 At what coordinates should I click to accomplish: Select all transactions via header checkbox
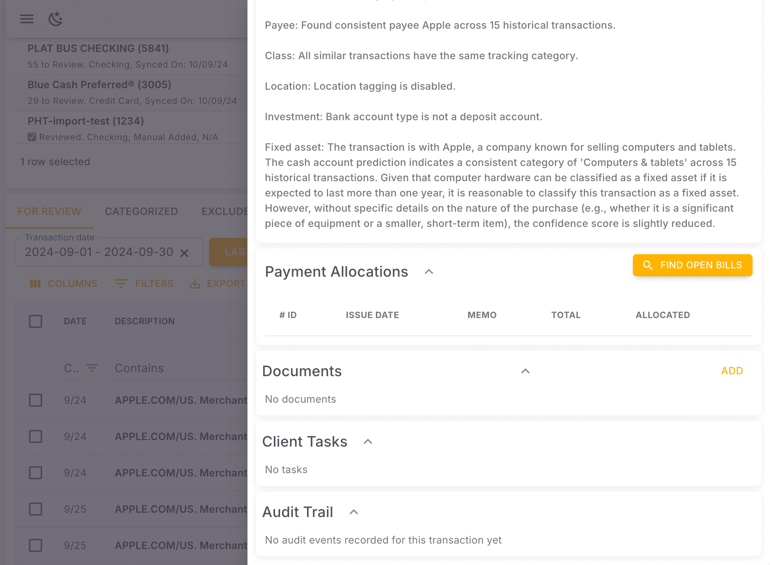(35, 321)
